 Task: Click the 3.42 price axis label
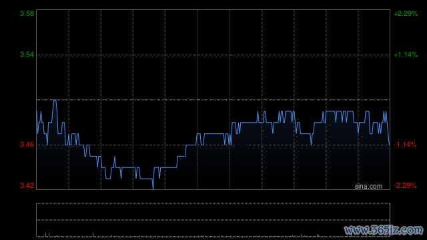(27, 185)
